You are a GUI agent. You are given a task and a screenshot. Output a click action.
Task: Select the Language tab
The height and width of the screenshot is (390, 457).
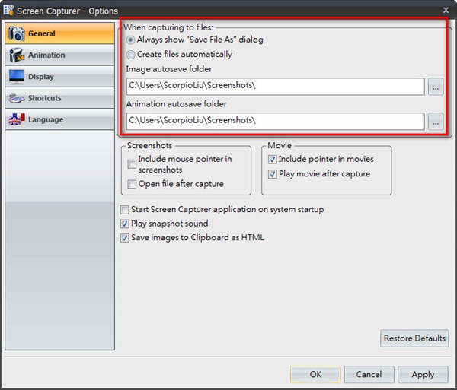(x=59, y=119)
